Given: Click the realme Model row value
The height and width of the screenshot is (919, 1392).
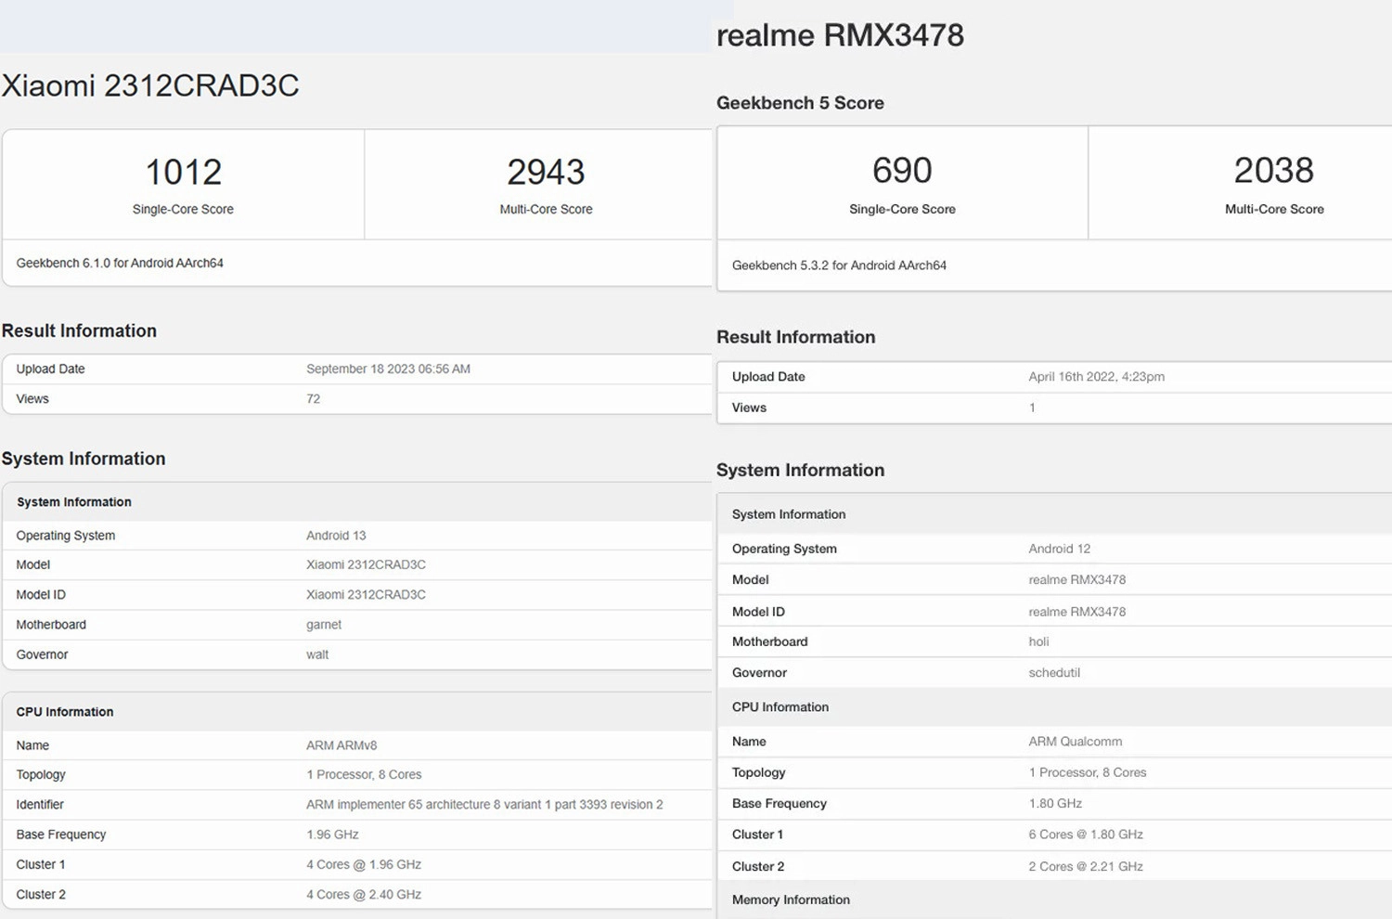Looking at the screenshot, I should pos(1076,580).
